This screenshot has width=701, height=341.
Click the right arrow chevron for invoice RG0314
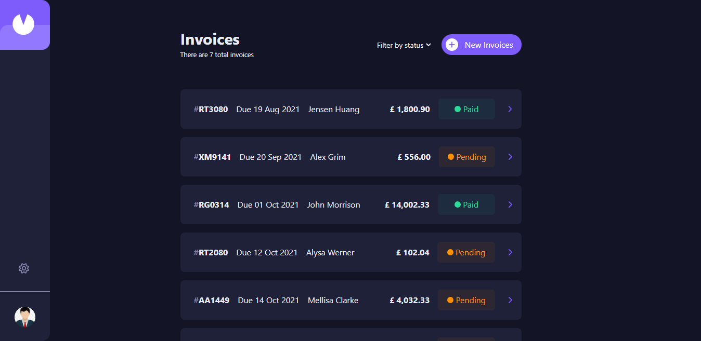point(510,204)
